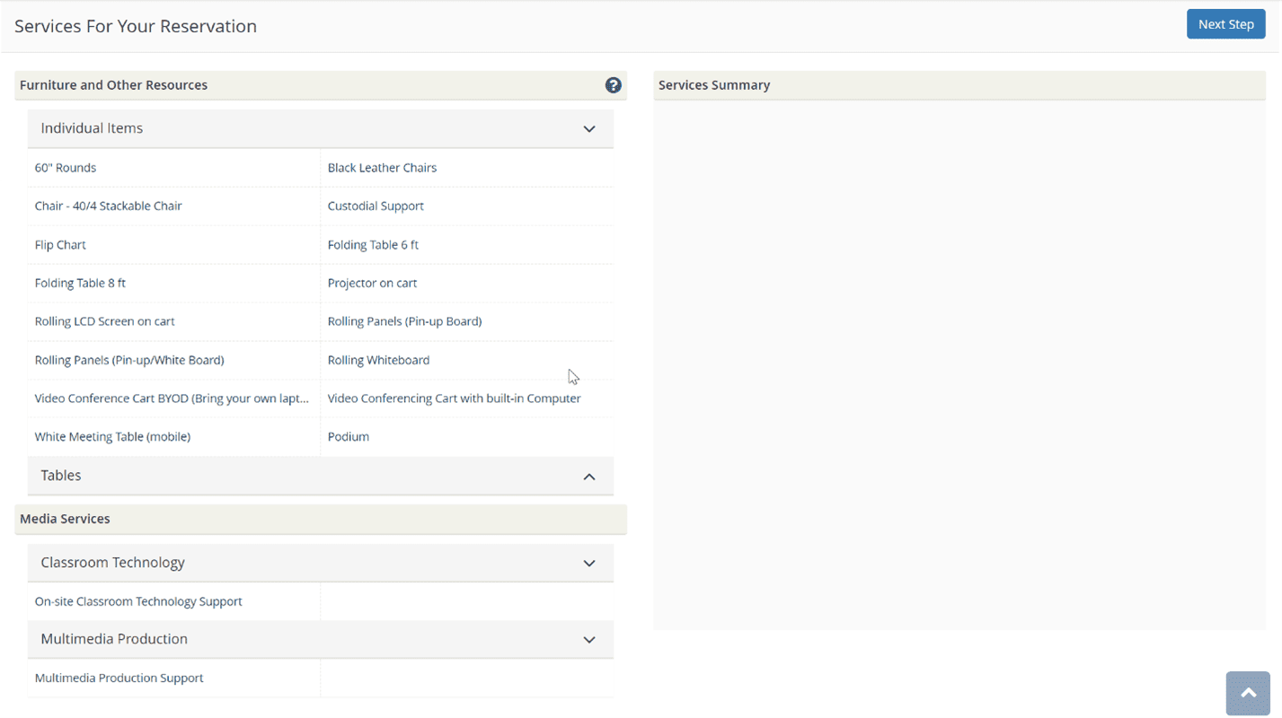1282x718 pixels.
Task: Collapse the Multimedia Production section
Action: tap(588, 640)
